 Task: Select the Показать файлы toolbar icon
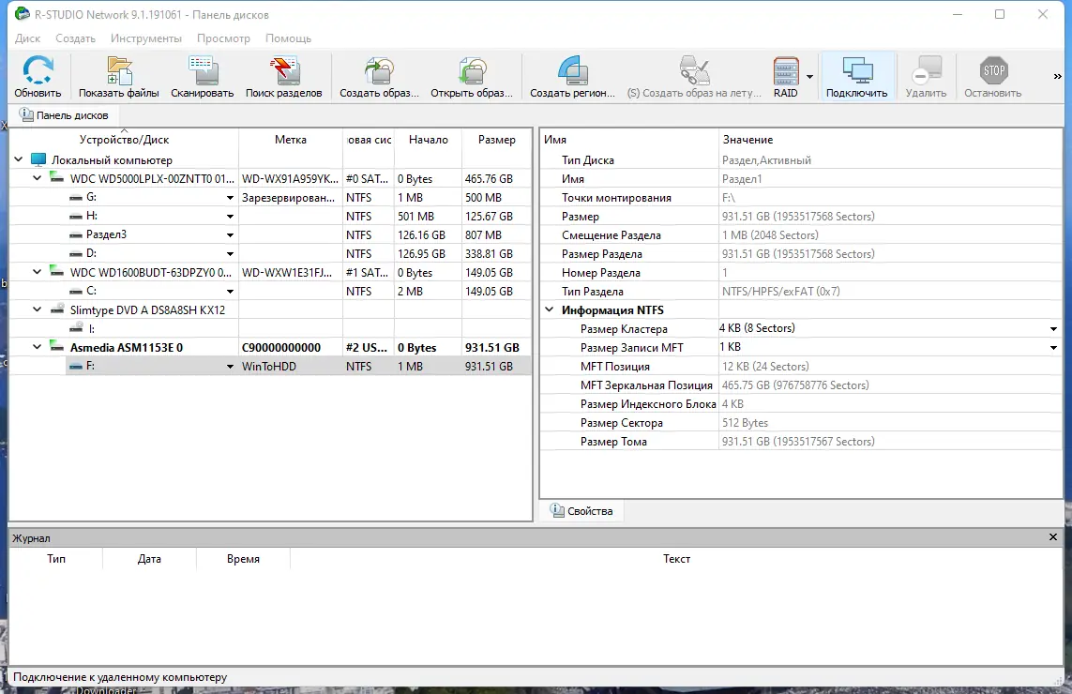tap(118, 75)
